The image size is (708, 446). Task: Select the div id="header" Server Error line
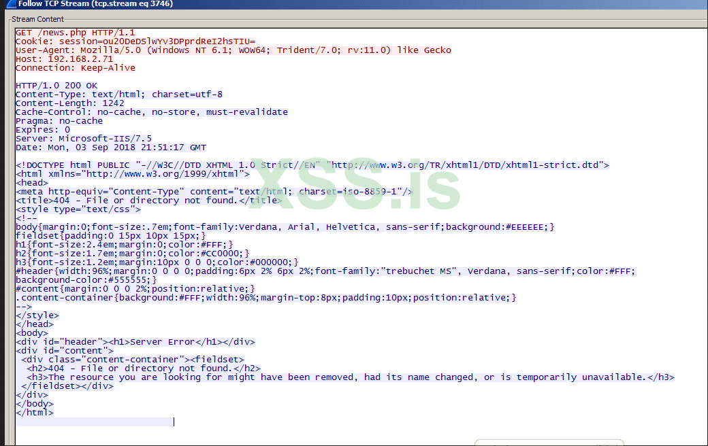[x=135, y=342]
